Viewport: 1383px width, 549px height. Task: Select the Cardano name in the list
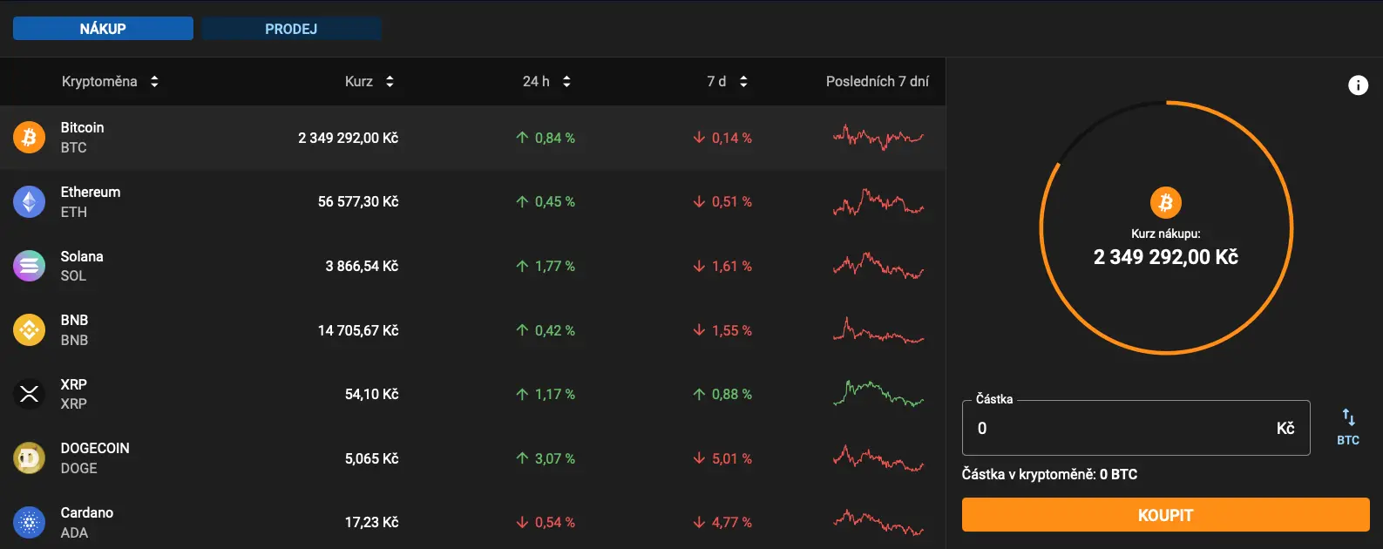click(x=87, y=512)
